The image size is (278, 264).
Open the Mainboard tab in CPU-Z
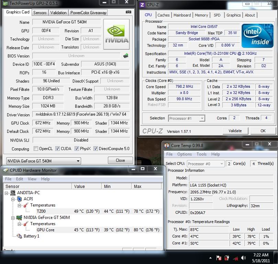[182, 15]
